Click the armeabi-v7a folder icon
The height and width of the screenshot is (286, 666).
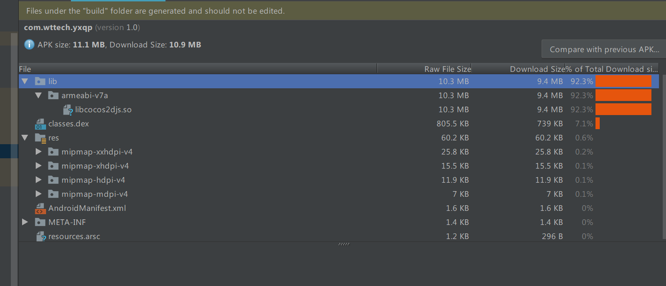(53, 95)
